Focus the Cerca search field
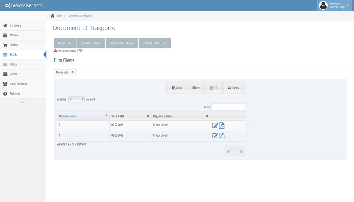This screenshot has width=354, height=202. pos(228,107)
